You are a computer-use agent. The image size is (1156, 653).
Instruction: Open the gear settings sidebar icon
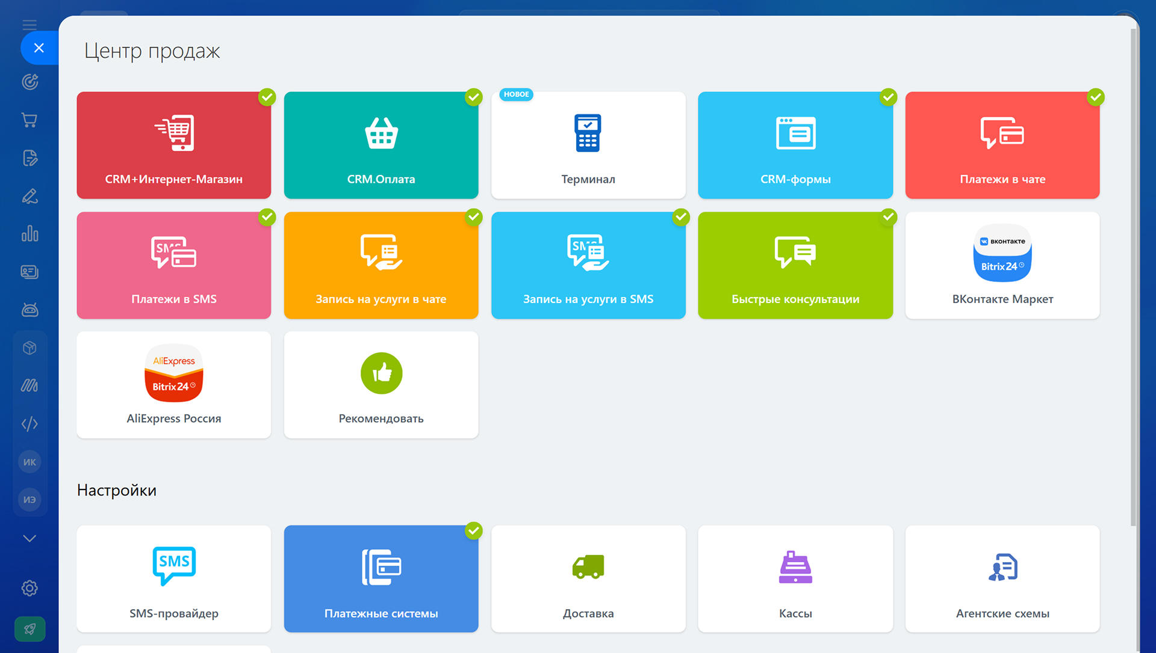30,588
